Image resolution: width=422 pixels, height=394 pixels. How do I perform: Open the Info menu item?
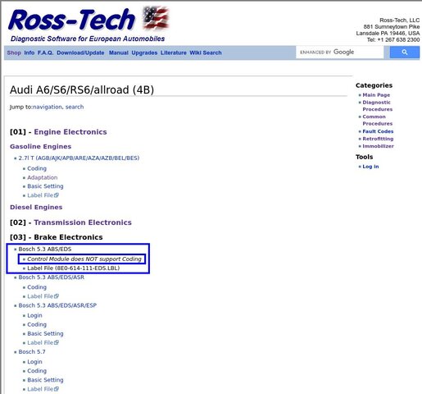point(29,53)
